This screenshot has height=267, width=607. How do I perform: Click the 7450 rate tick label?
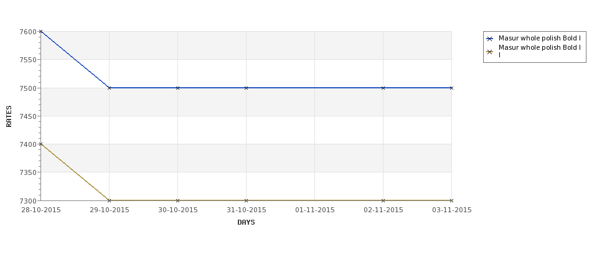tap(28, 116)
